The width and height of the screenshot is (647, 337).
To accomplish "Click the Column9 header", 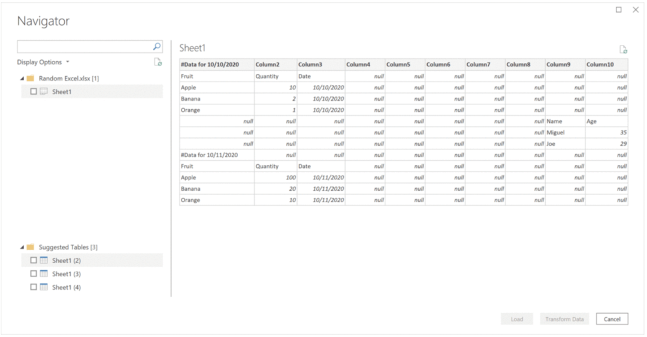I will click(x=566, y=65).
